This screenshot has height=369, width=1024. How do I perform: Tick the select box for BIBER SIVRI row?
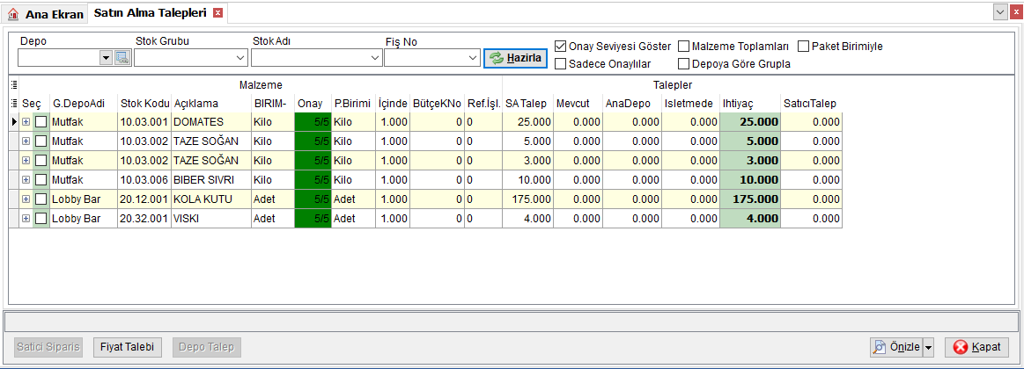pos(41,180)
